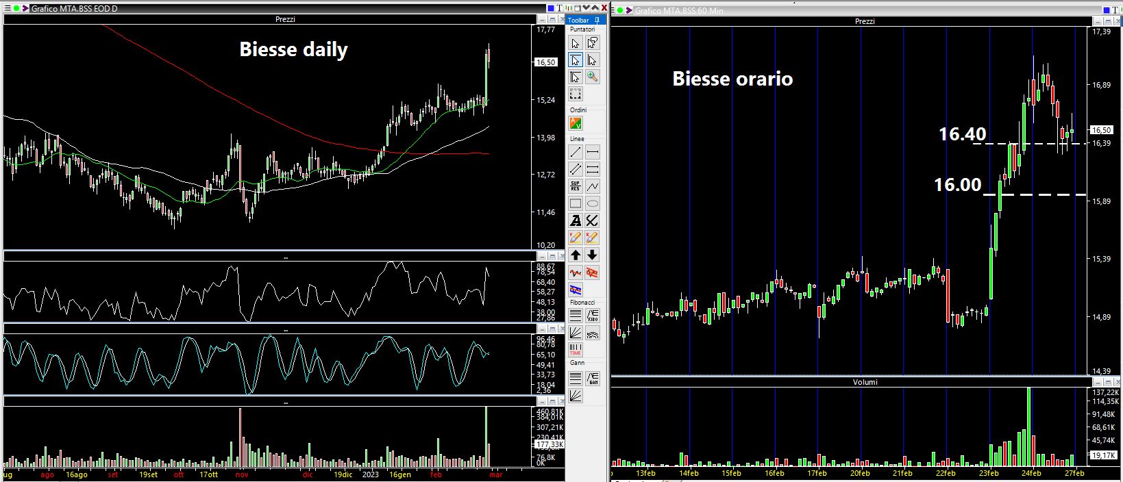Click the drag handle dots above RSI panel

[x=285, y=257]
